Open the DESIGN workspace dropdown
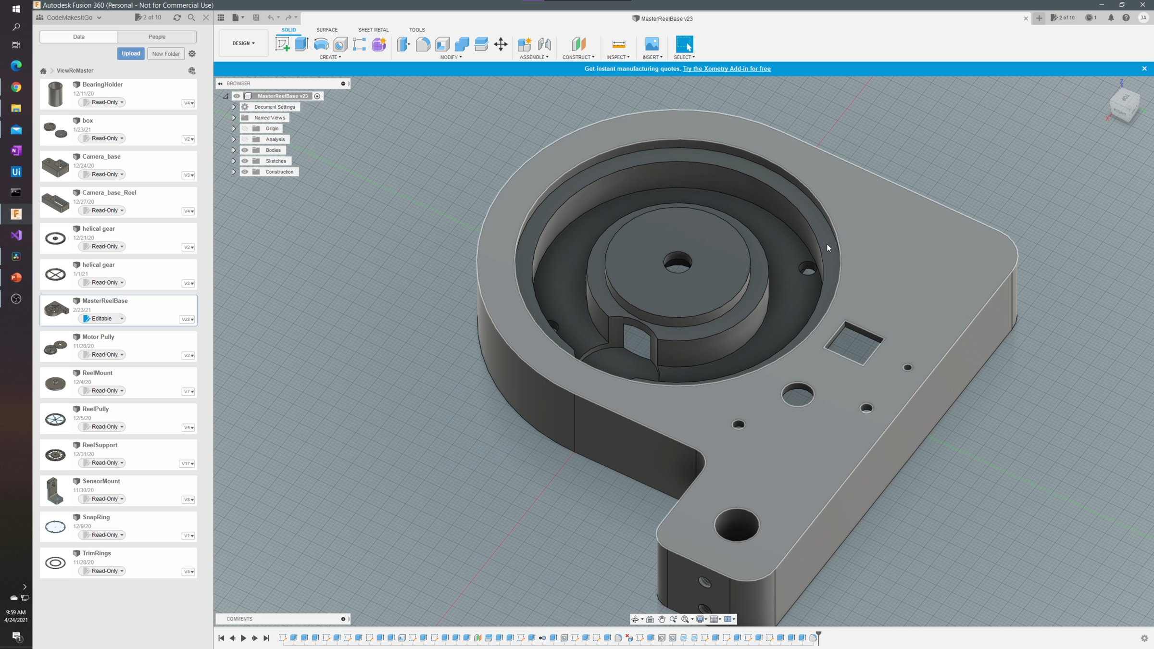Screen dimensions: 1154x649 pos(243,43)
